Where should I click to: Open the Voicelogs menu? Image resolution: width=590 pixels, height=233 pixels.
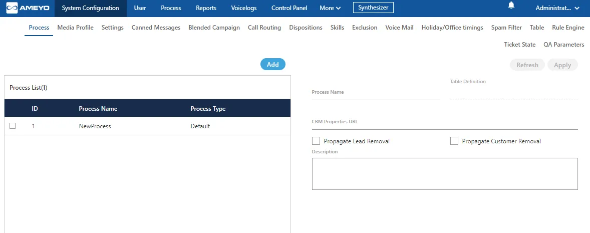(244, 8)
